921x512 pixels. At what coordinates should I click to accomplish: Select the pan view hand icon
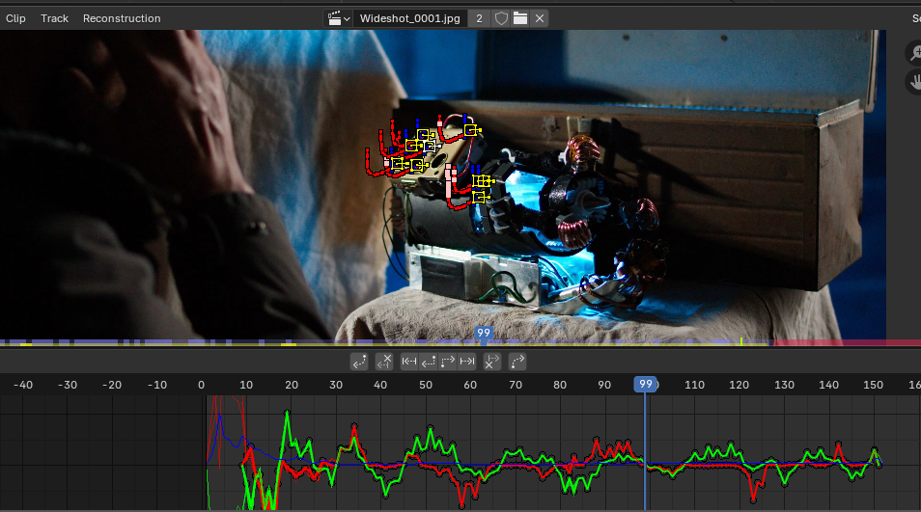pyautogui.click(x=913, y=84)
